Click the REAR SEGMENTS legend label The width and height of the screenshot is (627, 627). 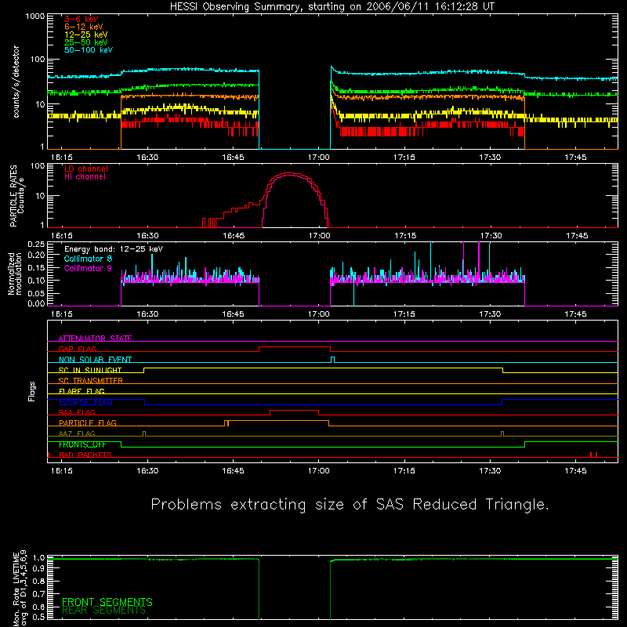(x=104, y=611)
